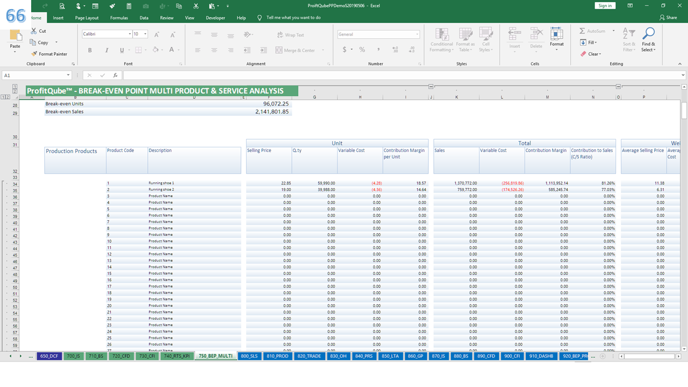The image size is (688, 387).
Task: Click the Wrap Text button
Action: point(290,35)
